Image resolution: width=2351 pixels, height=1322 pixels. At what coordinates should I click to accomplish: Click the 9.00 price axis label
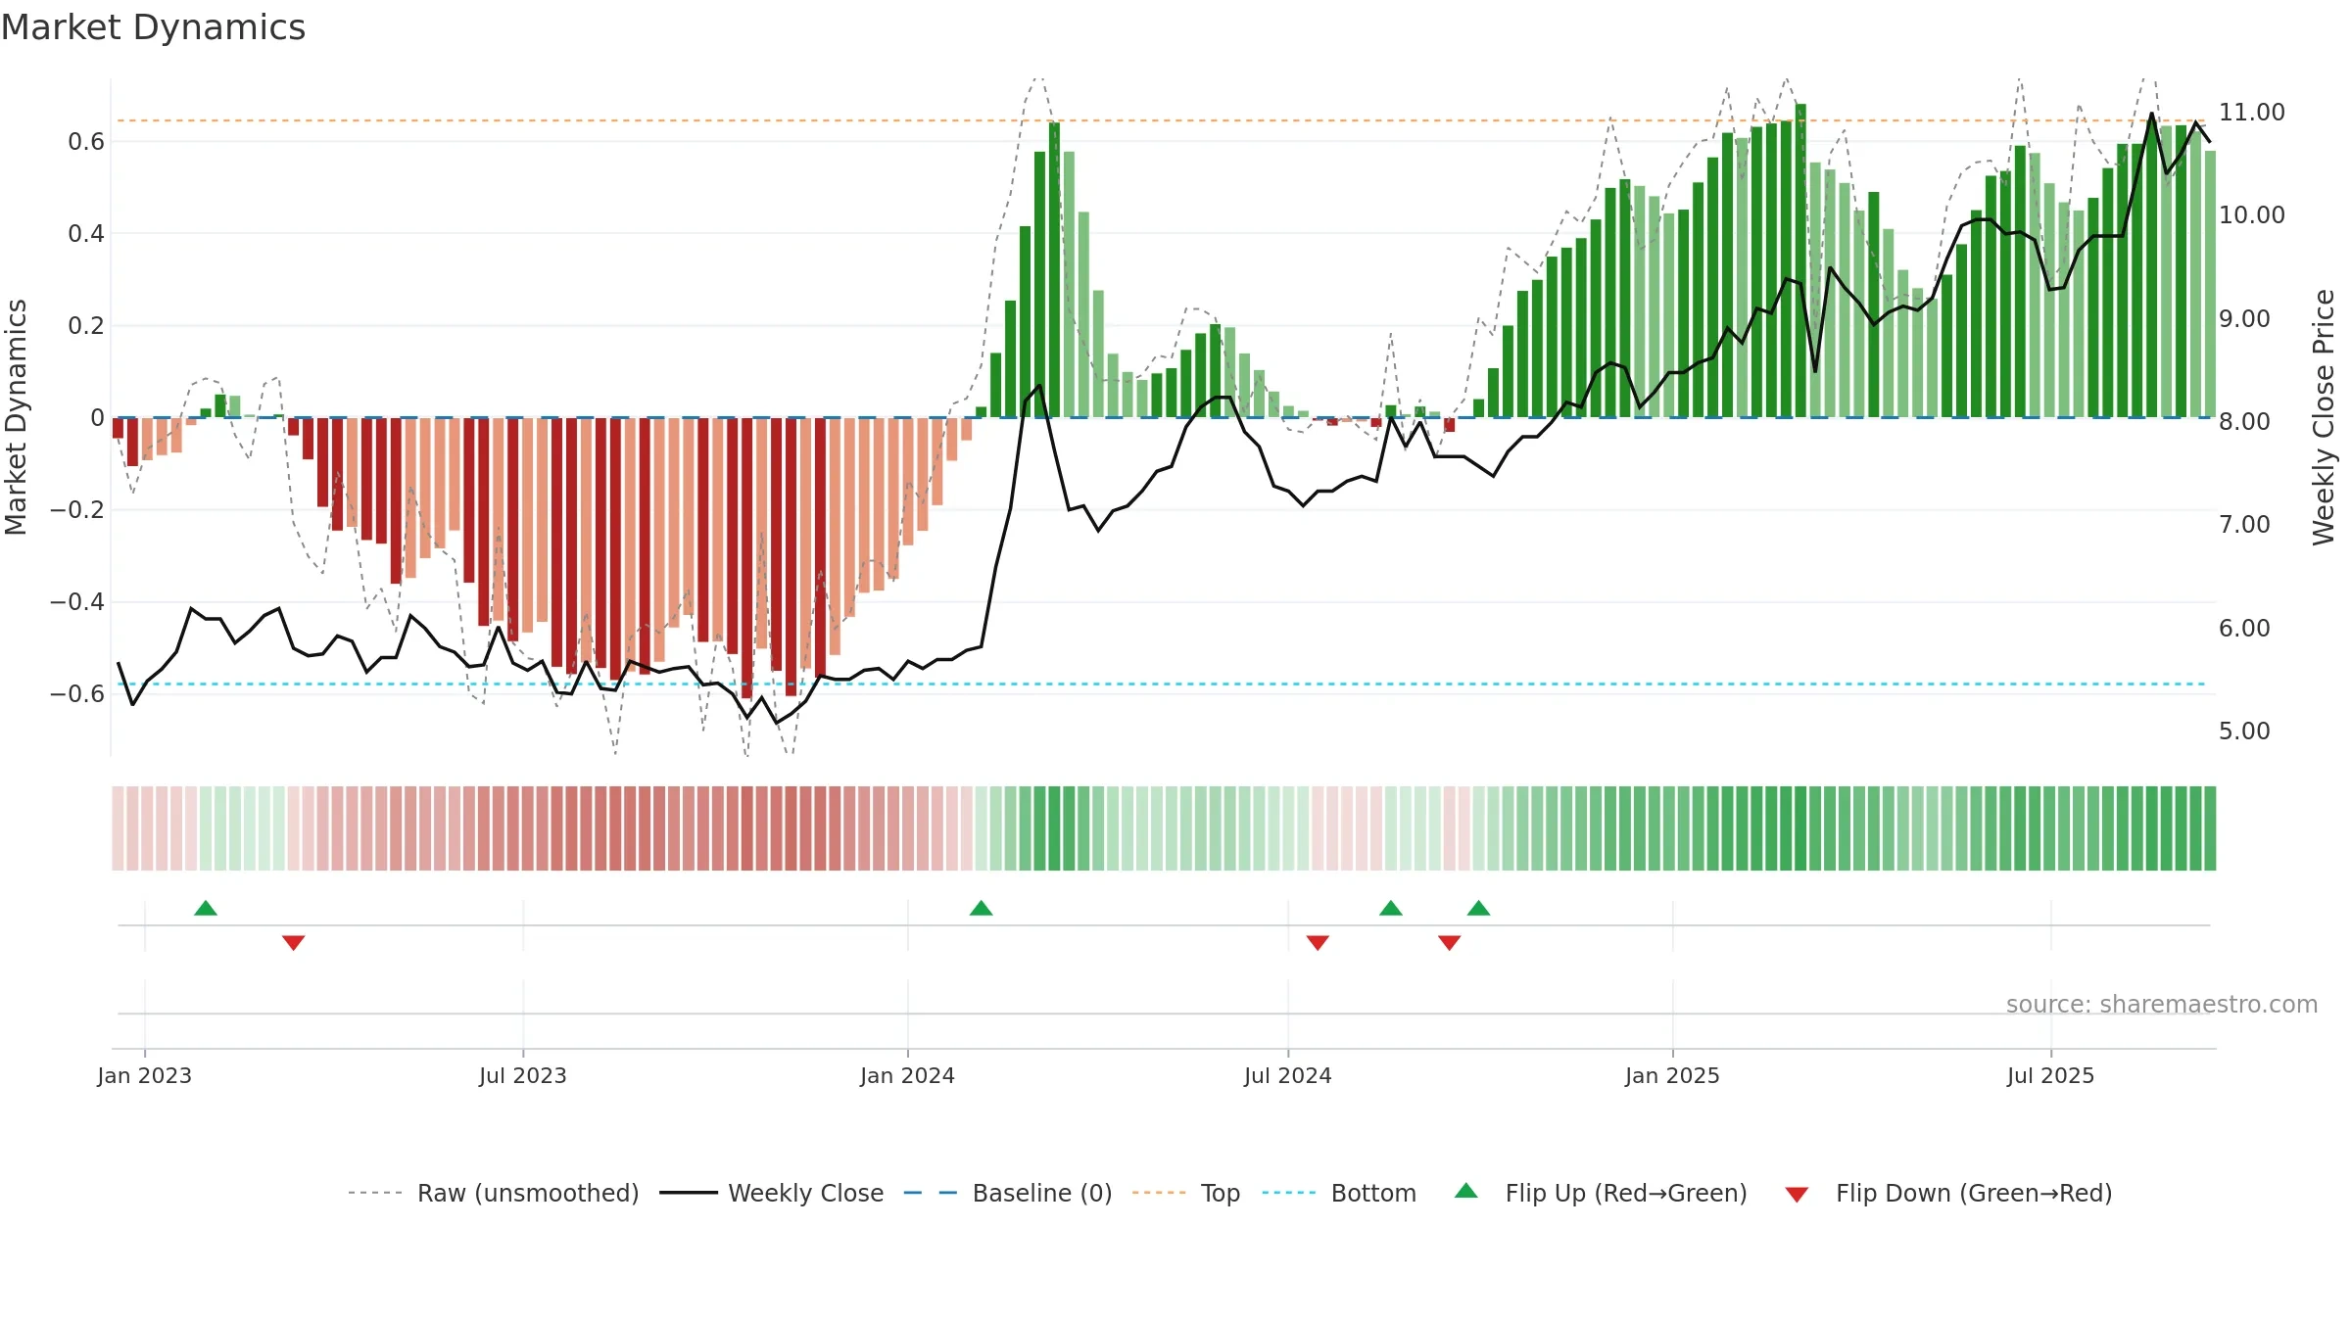point(2244,319)
